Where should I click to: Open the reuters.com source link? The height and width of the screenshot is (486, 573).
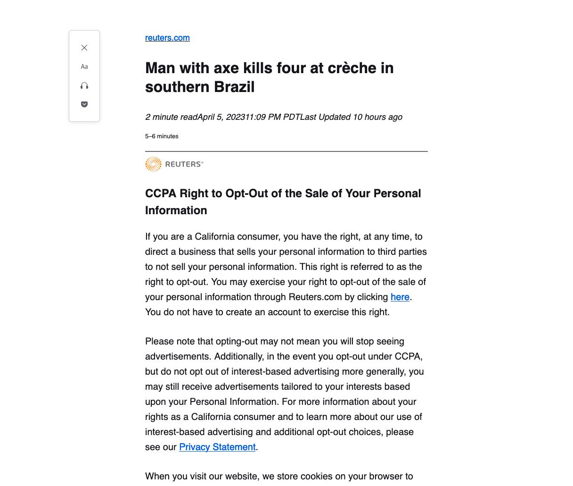pyautogui.click(x=167, y=38)
